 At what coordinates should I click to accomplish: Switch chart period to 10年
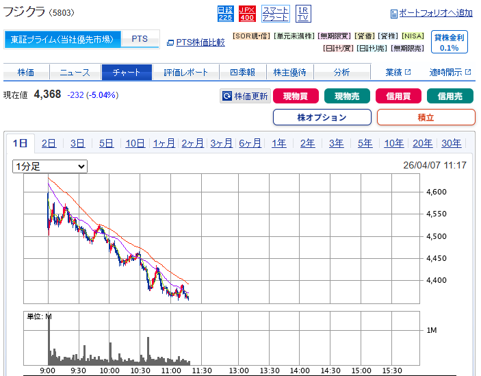(394, 143)
